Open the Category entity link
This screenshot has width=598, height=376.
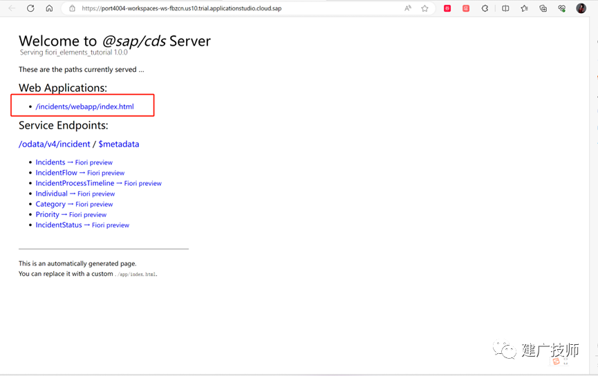pyautogui.click(x=50, y=204)
